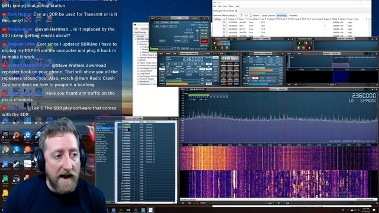Open SETT in the Aux SP window
Image resolution: width=379 pixels, height=213 pixels.
click(289, 54)
